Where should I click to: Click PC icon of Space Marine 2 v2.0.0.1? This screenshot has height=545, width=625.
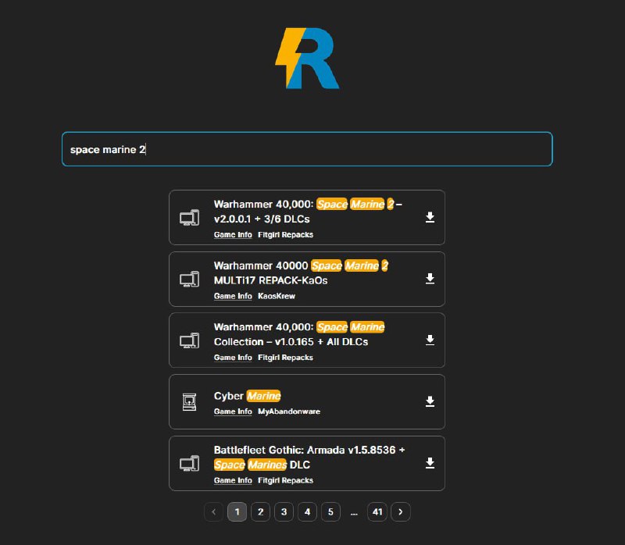click(189, 218)
